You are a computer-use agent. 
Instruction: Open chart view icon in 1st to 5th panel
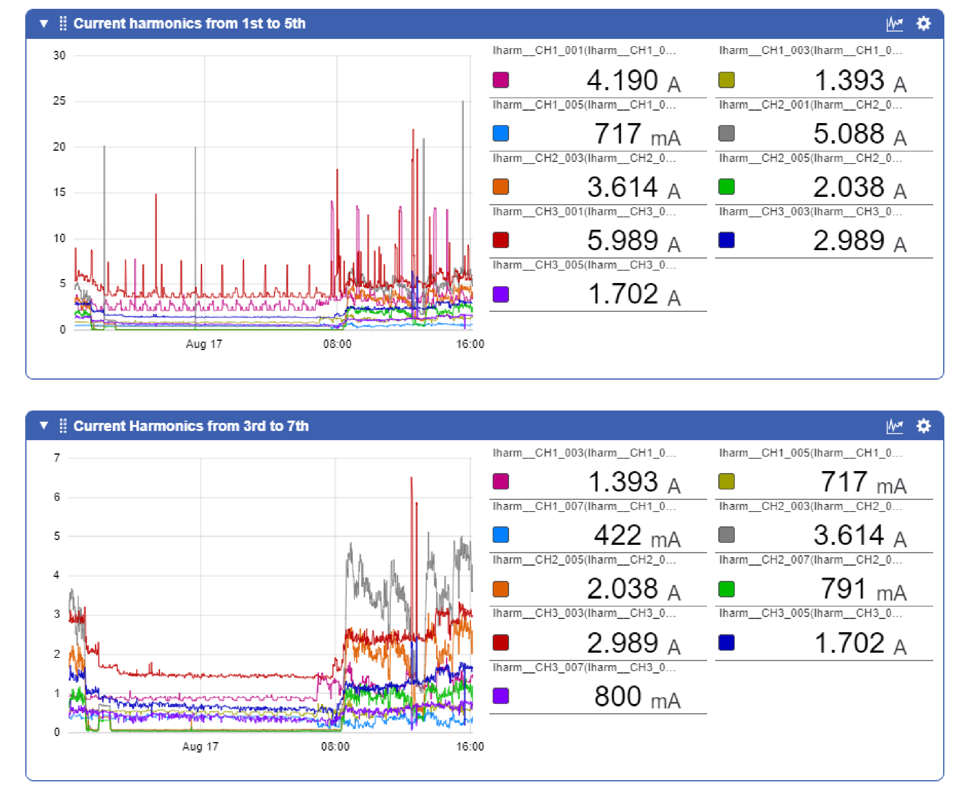[894, 23]
